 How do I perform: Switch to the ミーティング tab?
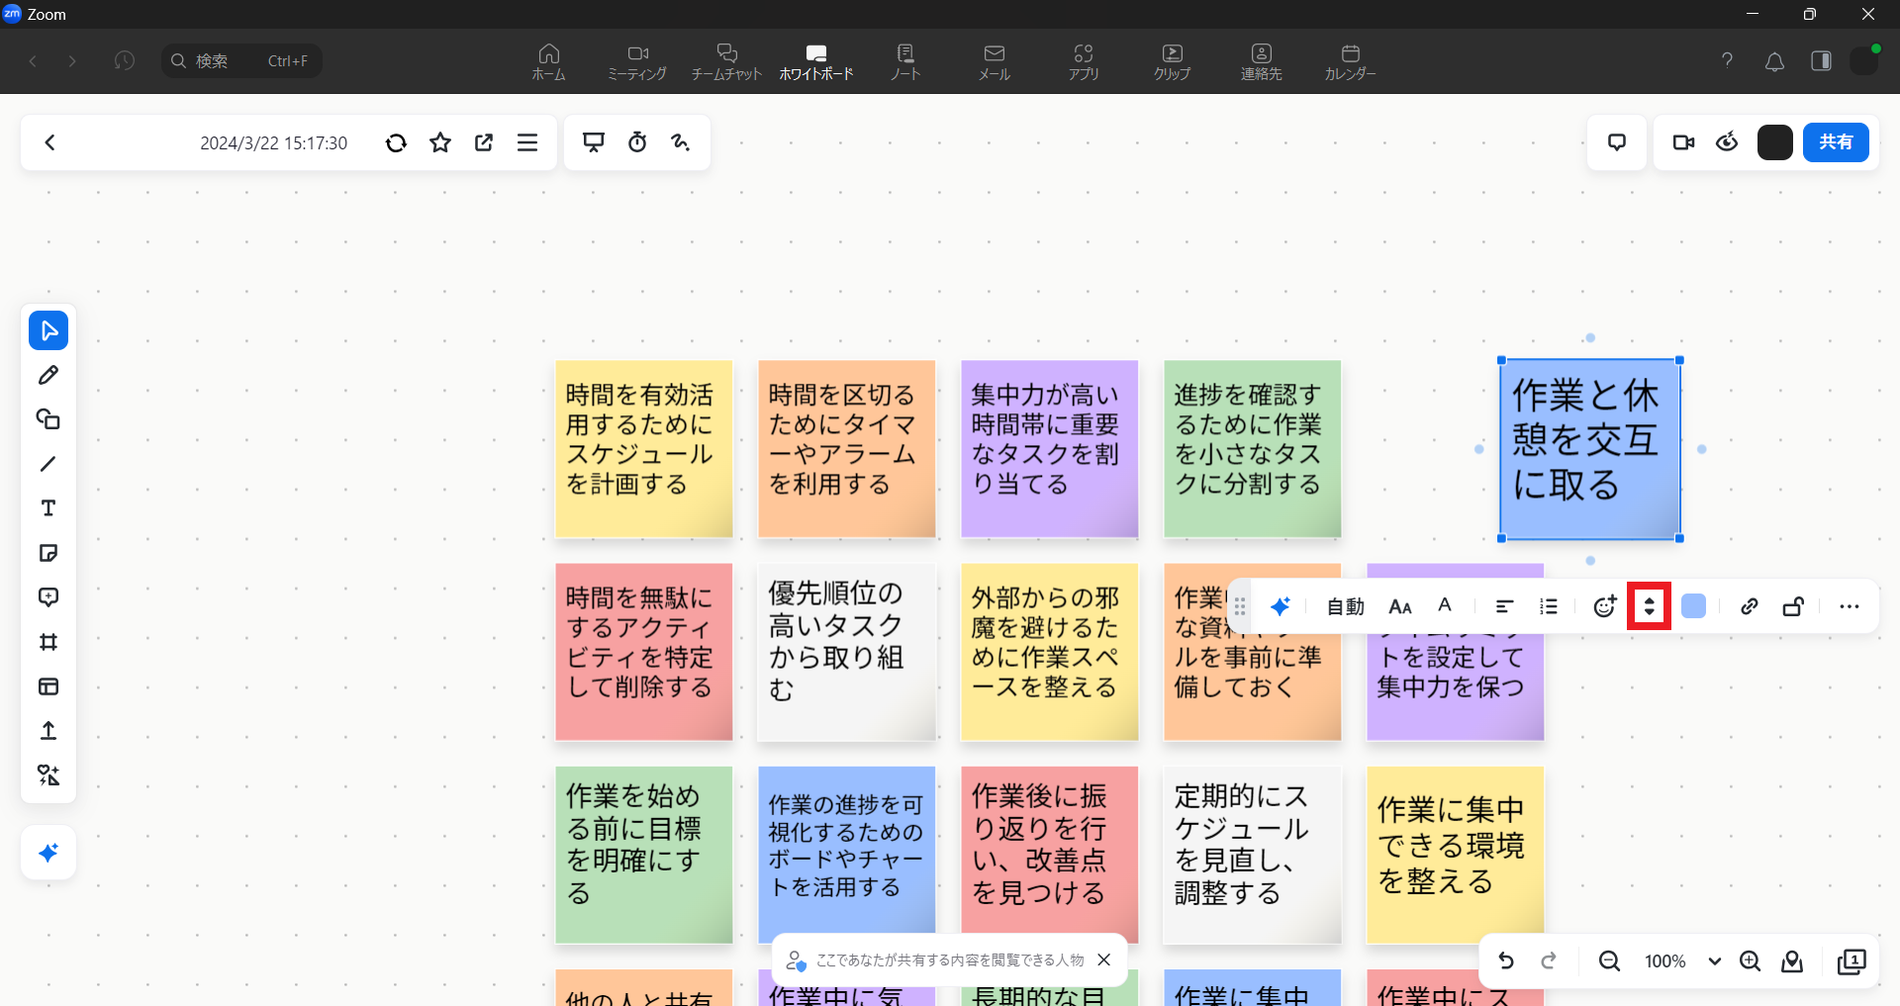(637, 61)
